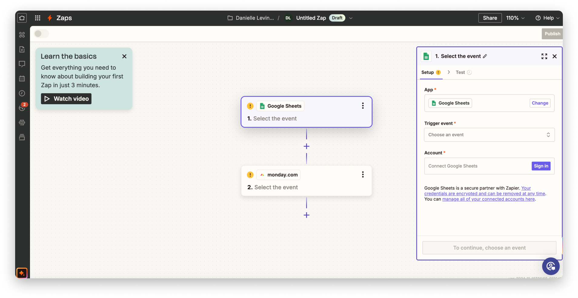Select the Google Sheets trigger step card
Screen dimensions: 578x298
[306, 112]
